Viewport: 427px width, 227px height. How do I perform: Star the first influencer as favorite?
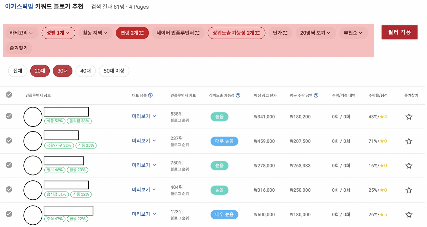409,116
